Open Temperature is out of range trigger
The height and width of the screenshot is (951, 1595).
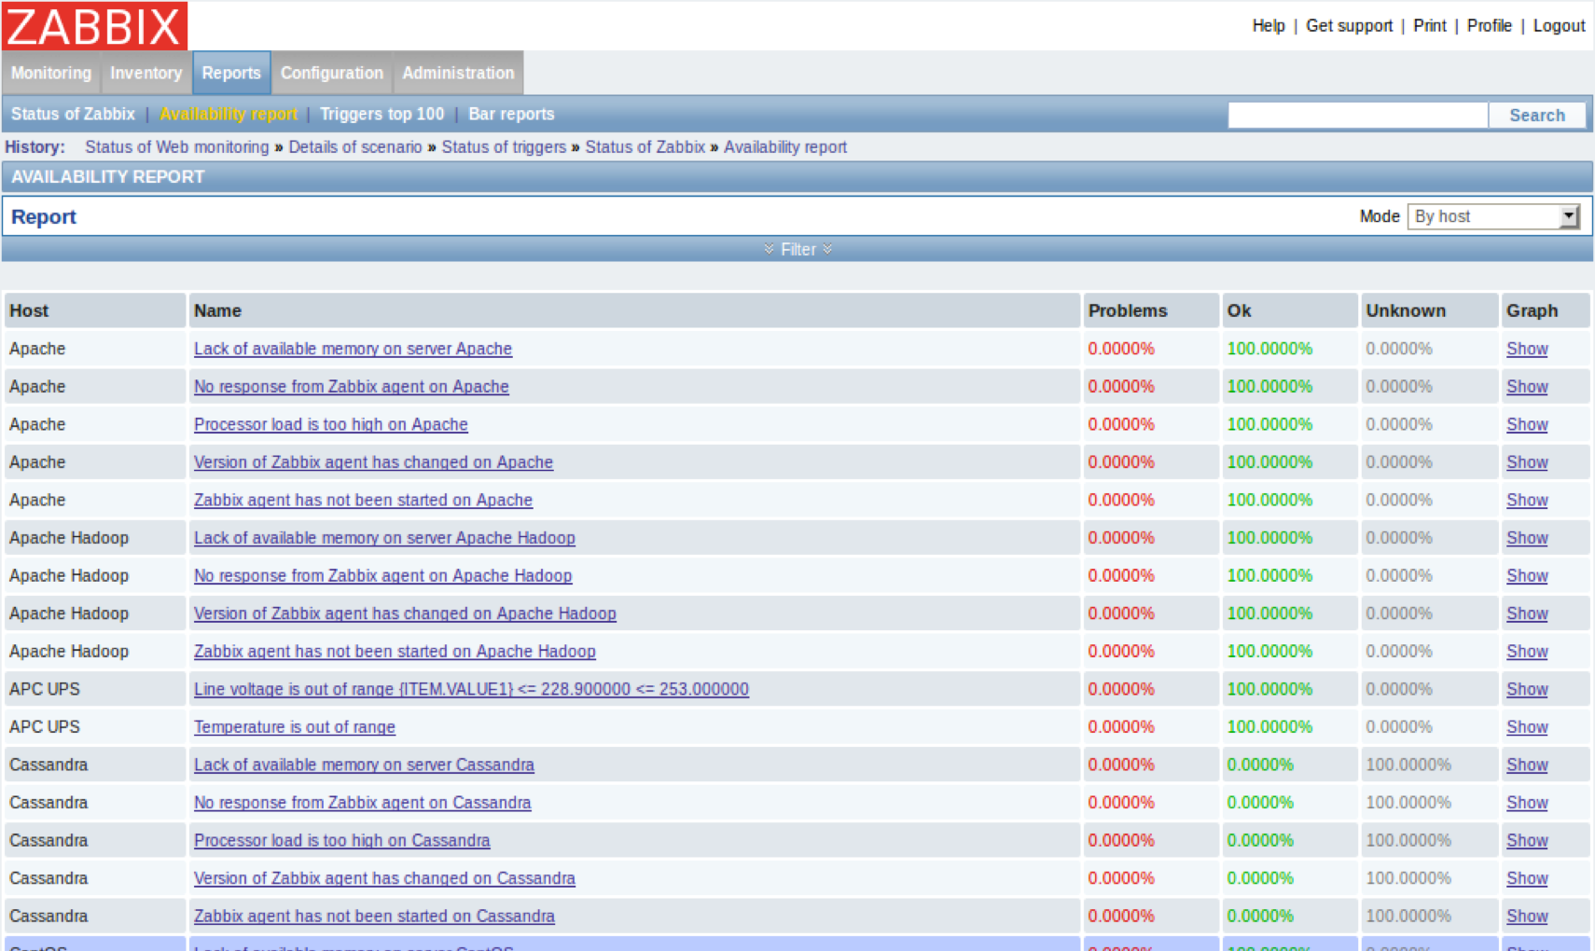[x=295, y=727]
